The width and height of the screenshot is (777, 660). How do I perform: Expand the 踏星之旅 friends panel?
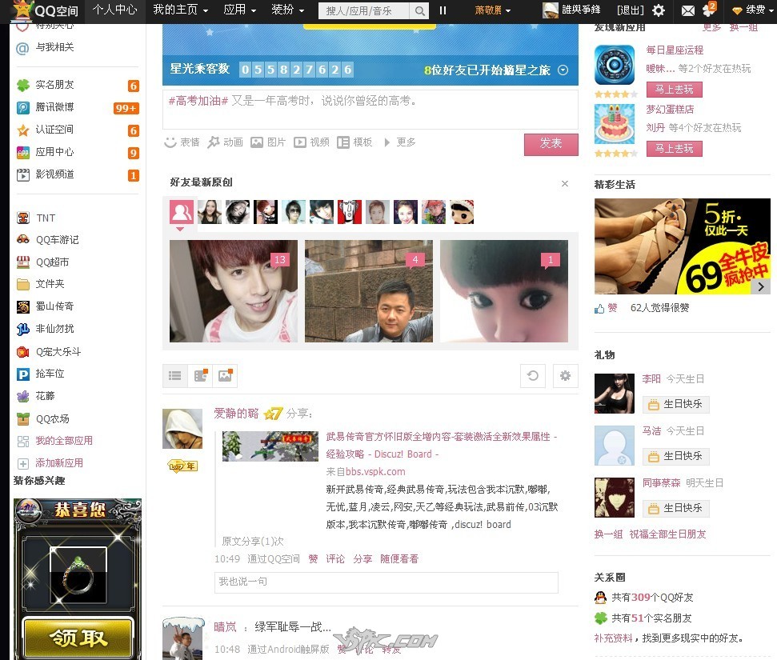563,70
